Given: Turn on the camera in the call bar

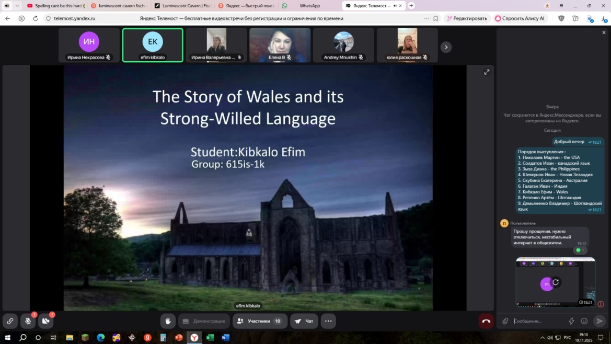Looking at the screenshot, I should point(46,321).
